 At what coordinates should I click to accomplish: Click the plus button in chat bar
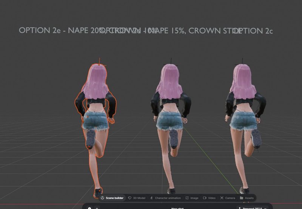[97, 208]
